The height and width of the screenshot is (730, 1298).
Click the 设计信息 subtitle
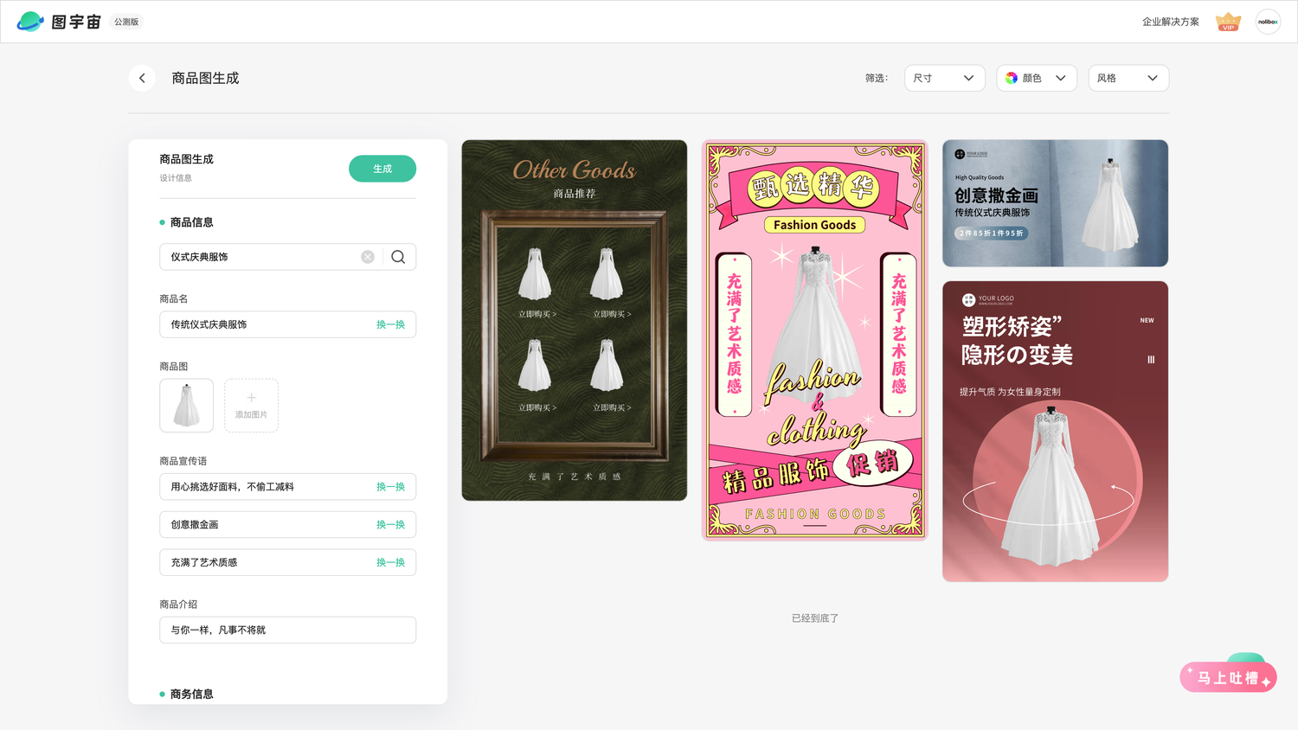point(176,178)
